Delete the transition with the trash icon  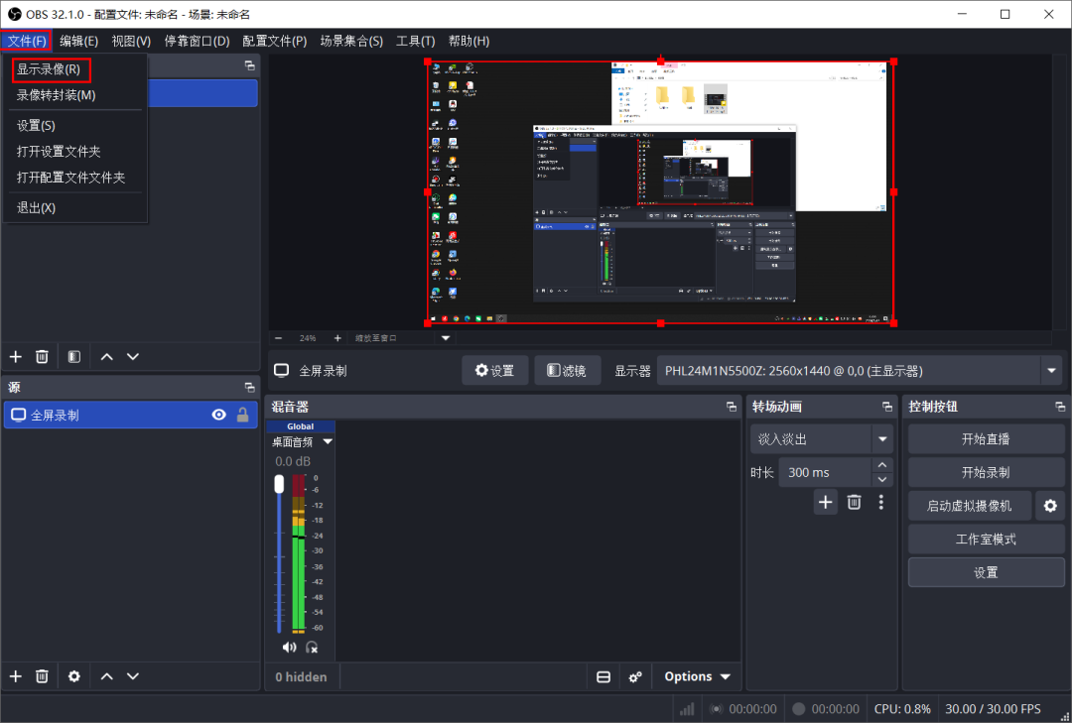click(854, 502)
